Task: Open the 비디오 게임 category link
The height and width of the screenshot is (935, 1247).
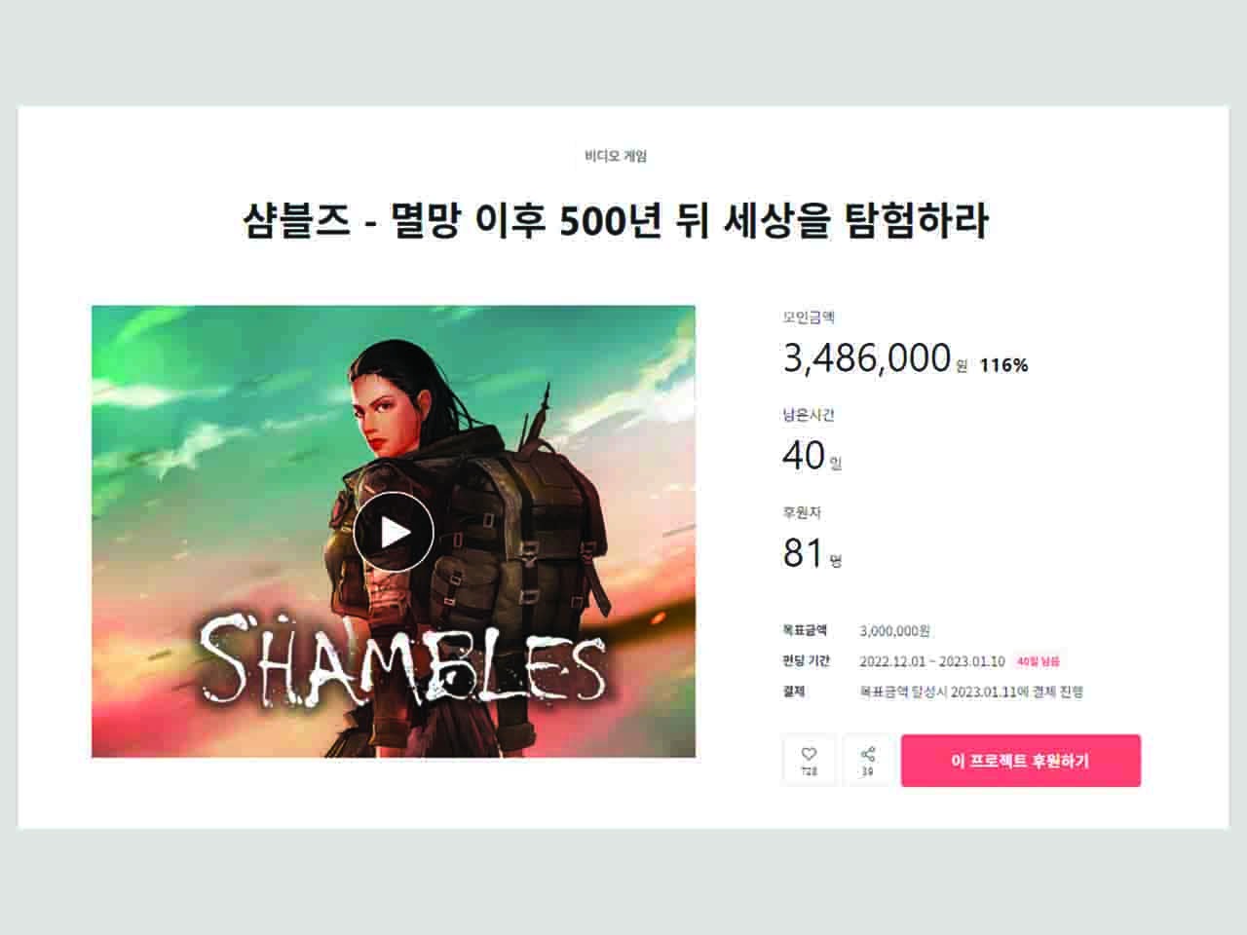Action: [x=616, y=156]
